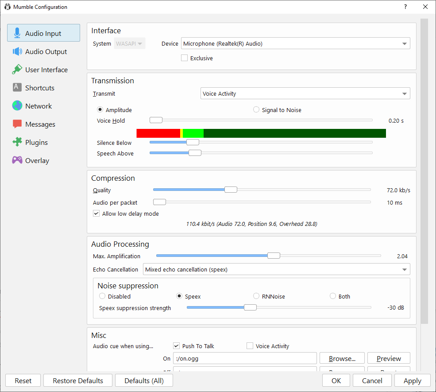Expand the Transmit mode dropdown
Viewport: 436px width, 392px height.
tap(305, 93)
